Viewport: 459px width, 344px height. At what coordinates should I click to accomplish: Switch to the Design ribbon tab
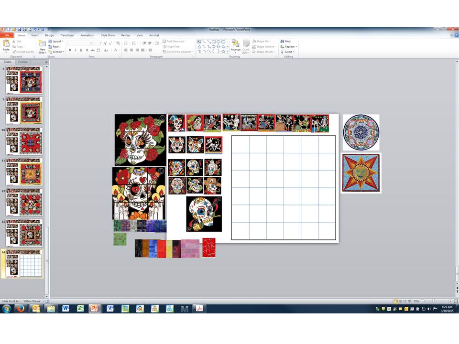pyautogui.click(x=49, y=35)
